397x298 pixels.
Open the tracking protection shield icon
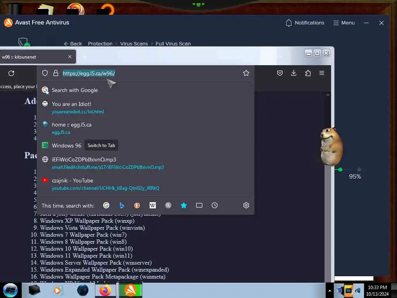(x=45, y=73)
